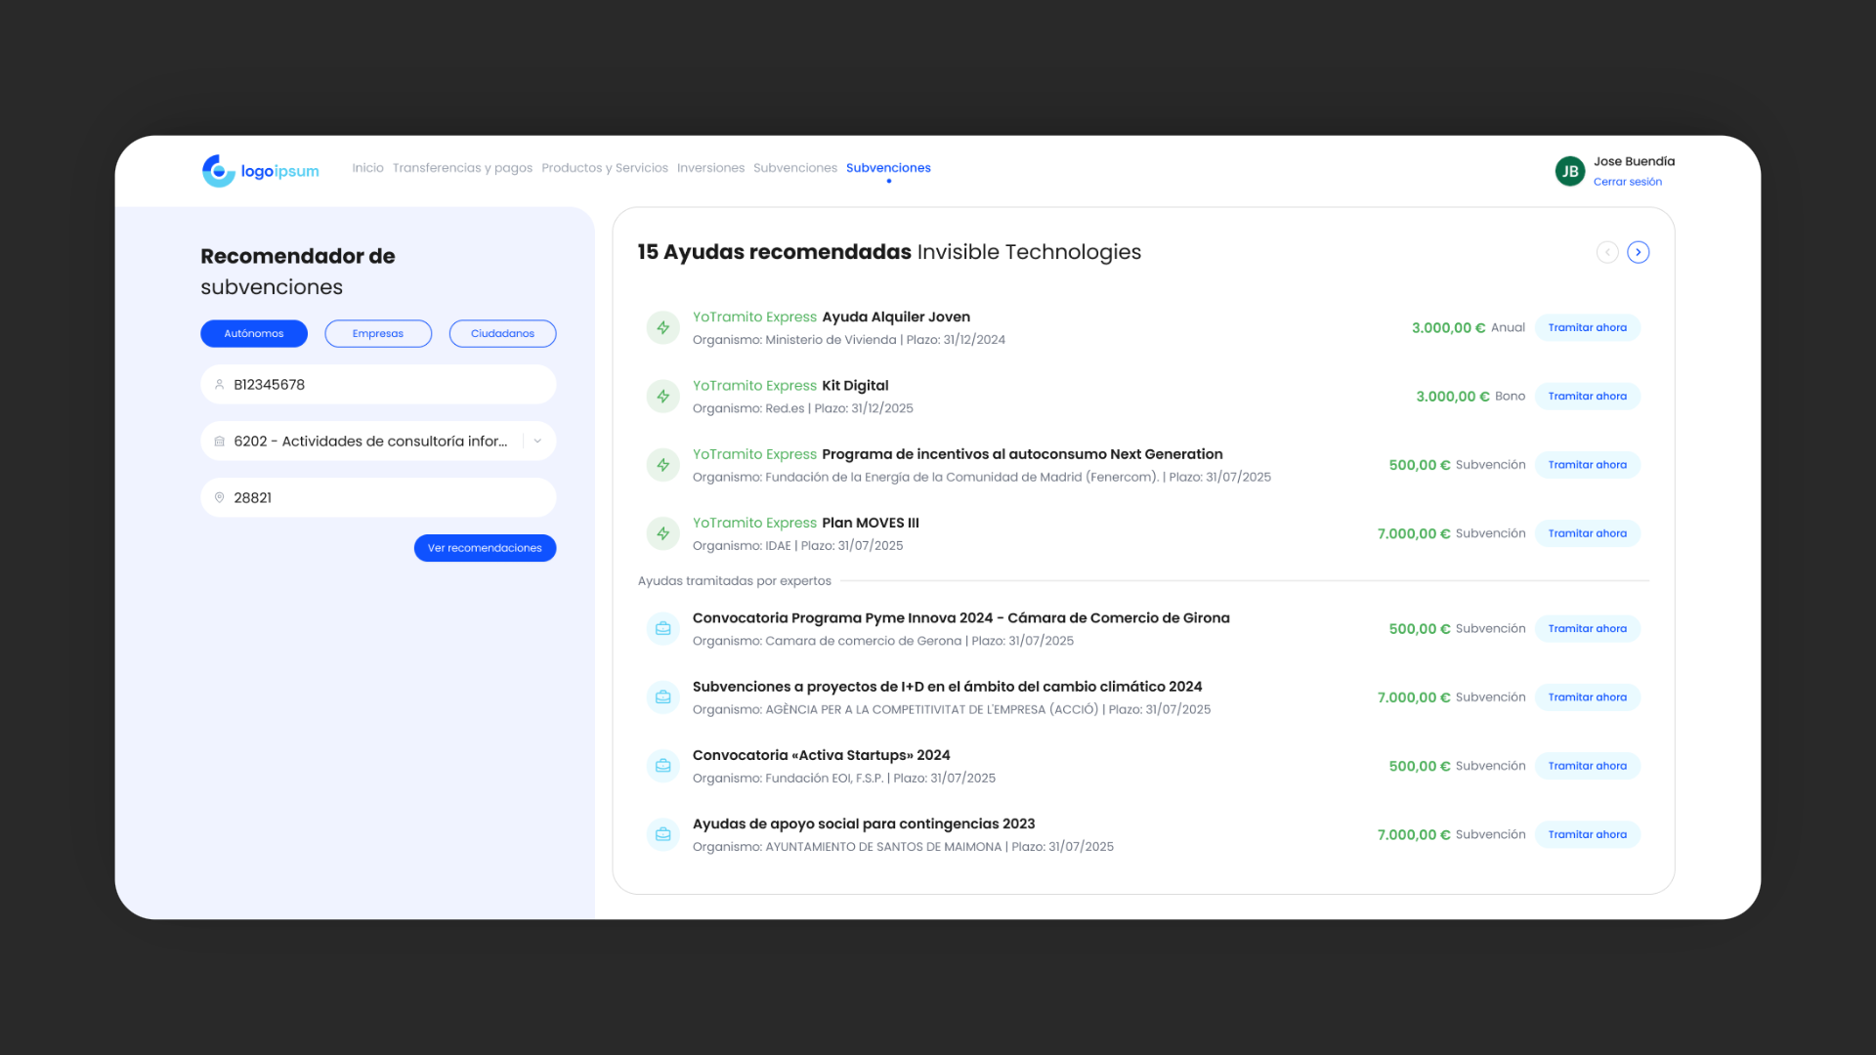Click Cerrar sesión link
1876x1055 pixels.
(x=1627, y=182)
